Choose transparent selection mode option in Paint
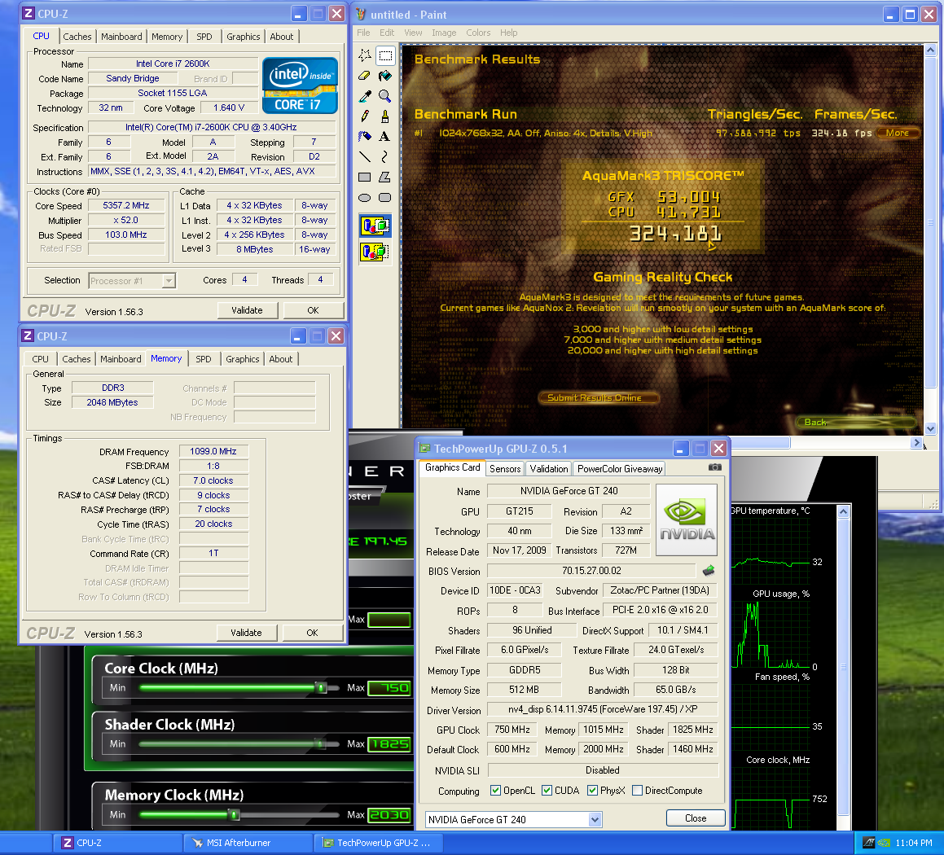 [375, 252]
